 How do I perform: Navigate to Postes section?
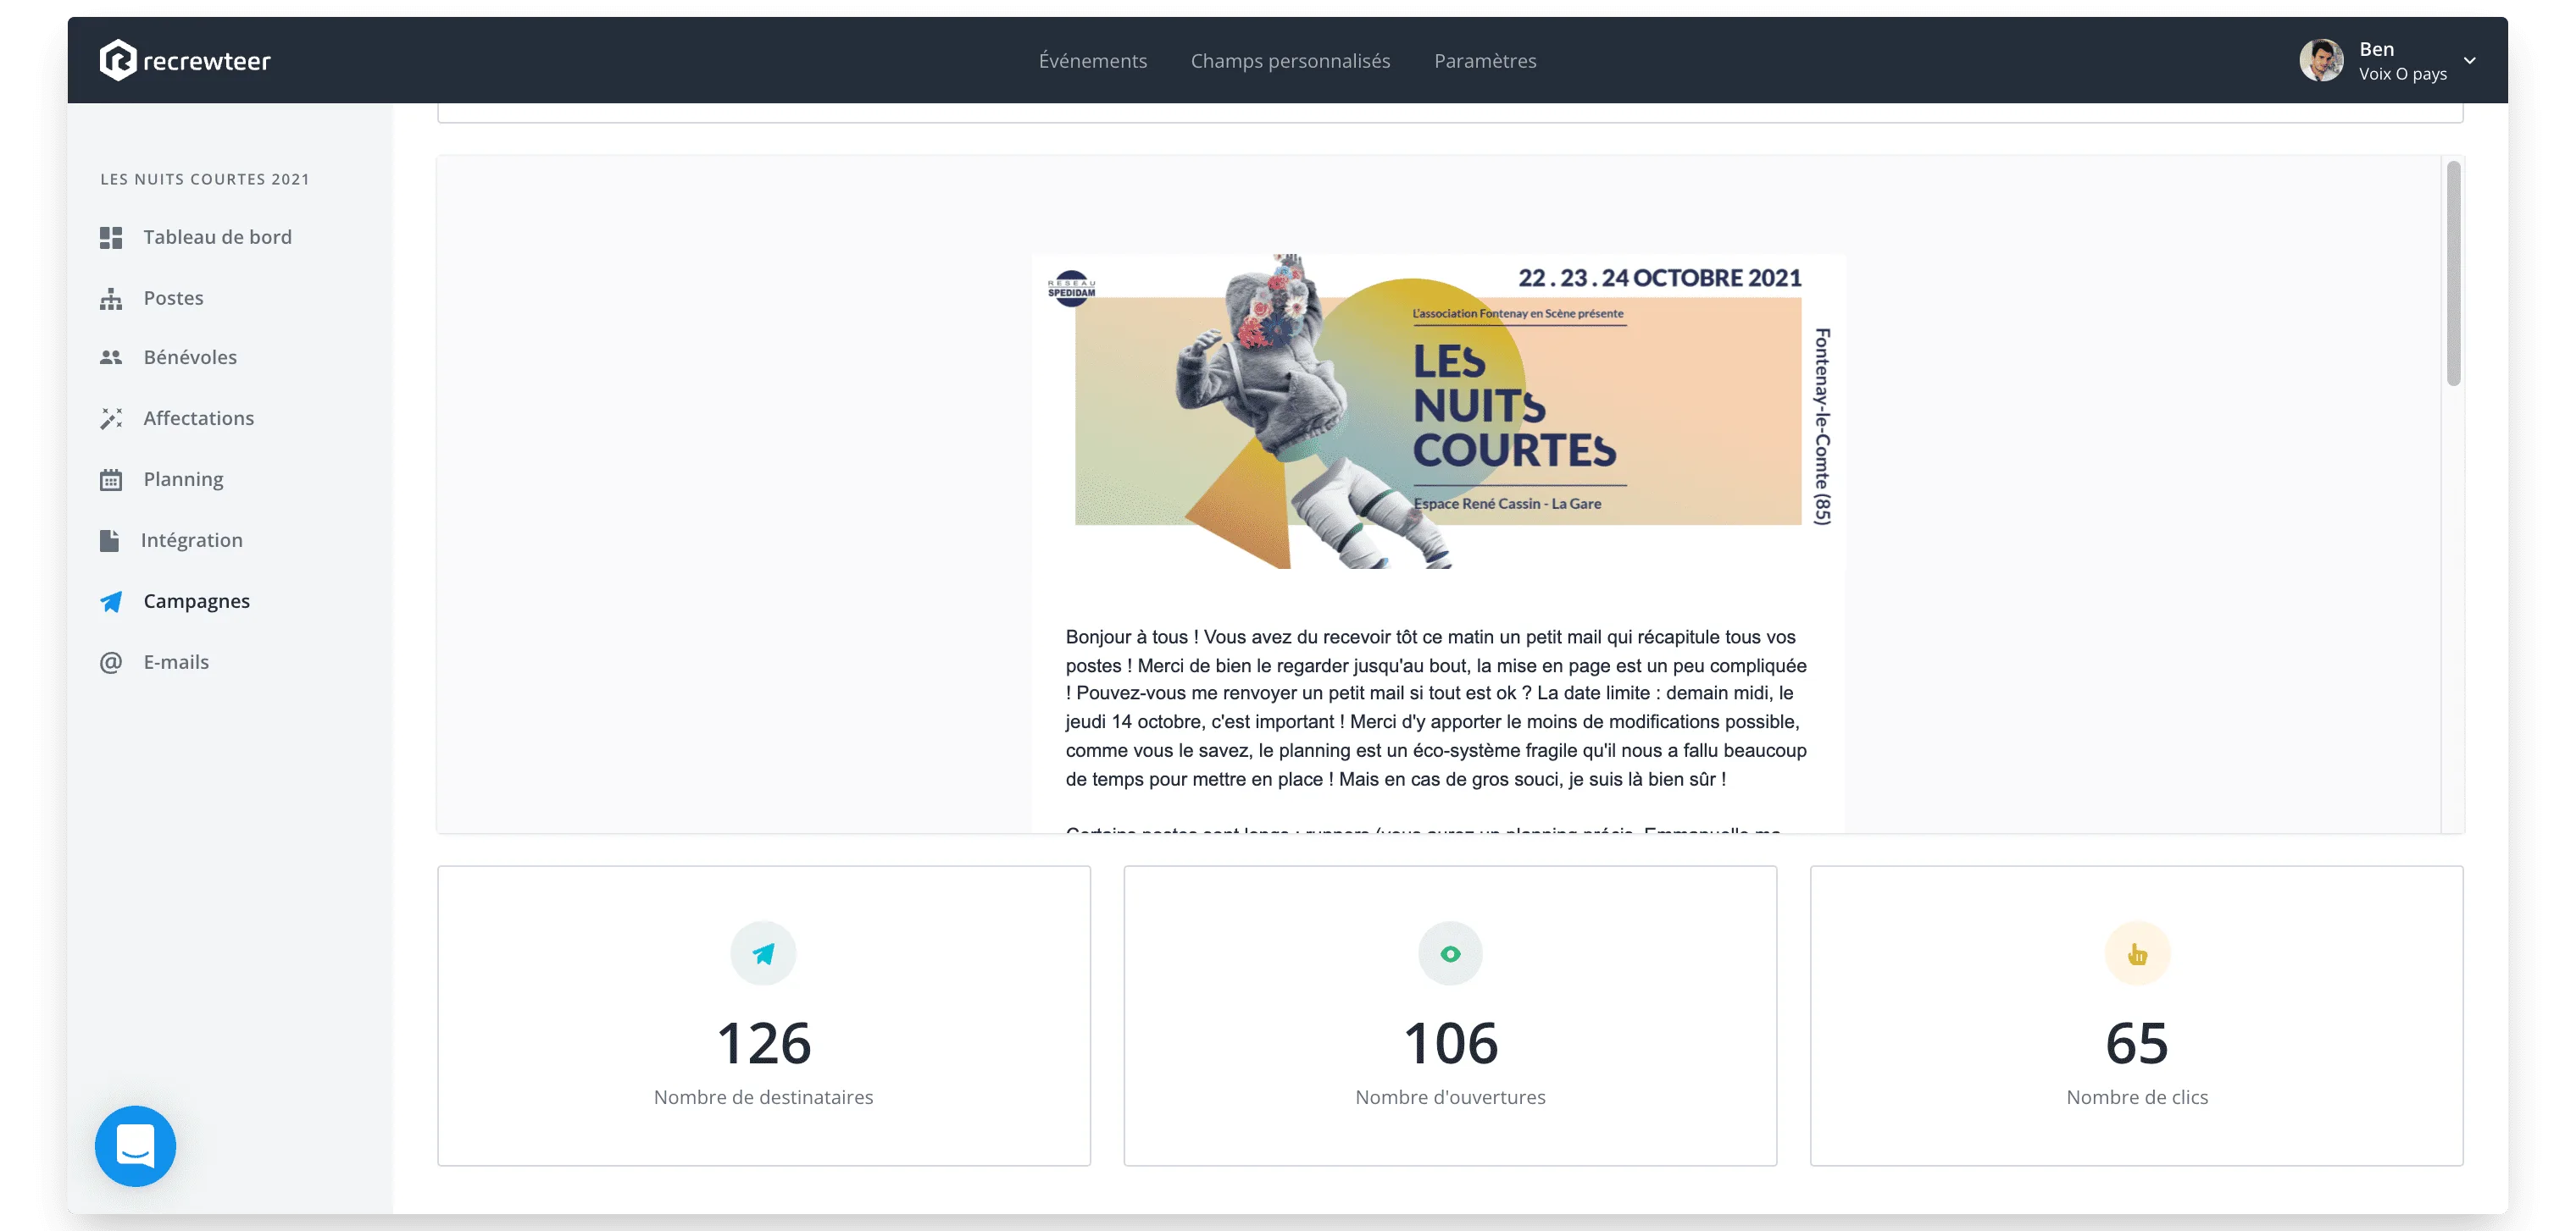click(x=173, y=298)
